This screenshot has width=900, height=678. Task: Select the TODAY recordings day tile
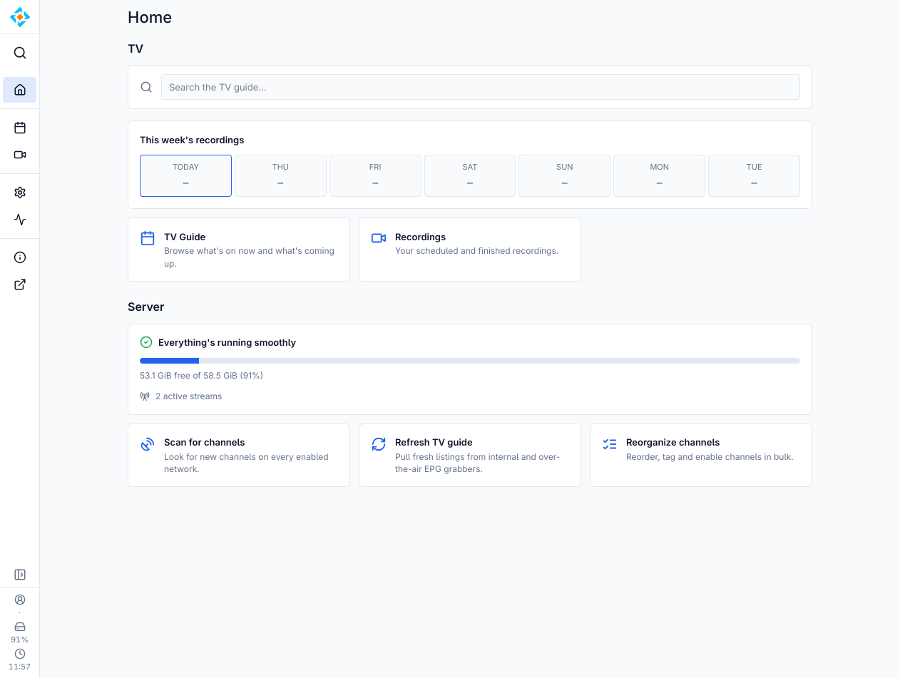[x=185, y=175]
